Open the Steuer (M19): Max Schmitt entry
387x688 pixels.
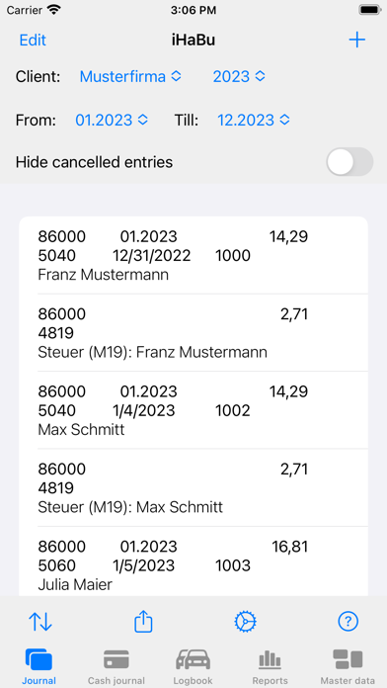193,488
